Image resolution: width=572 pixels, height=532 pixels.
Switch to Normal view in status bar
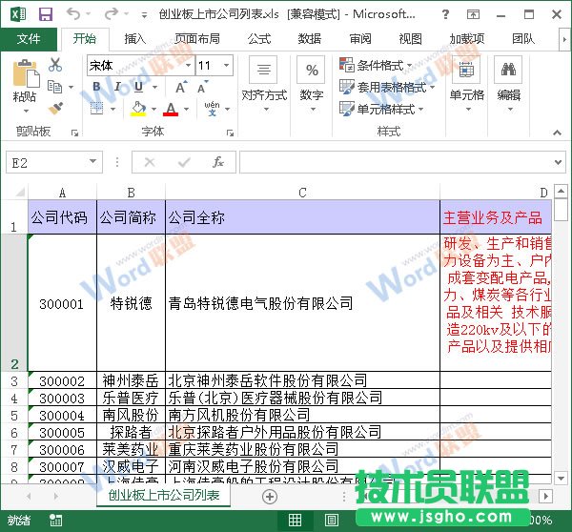[295, 520]
